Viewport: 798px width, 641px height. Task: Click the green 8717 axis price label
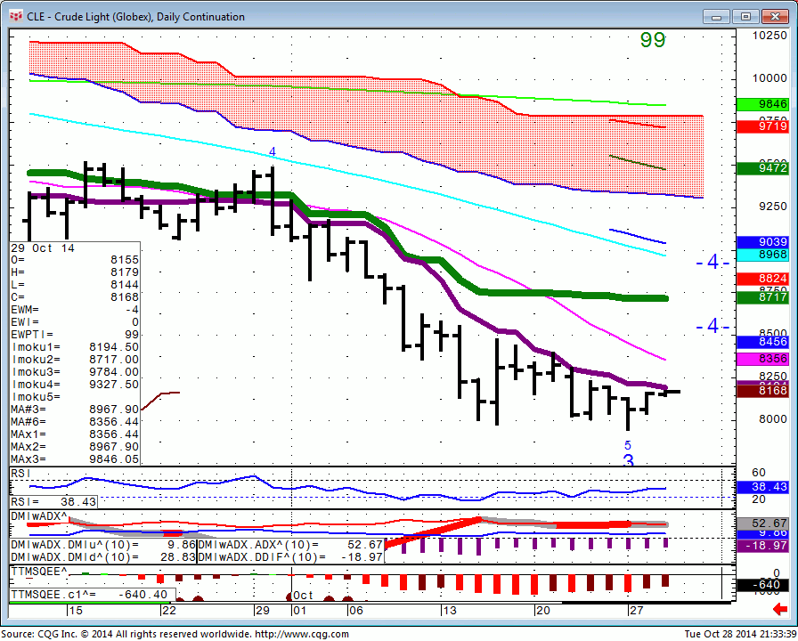[762, 297]
